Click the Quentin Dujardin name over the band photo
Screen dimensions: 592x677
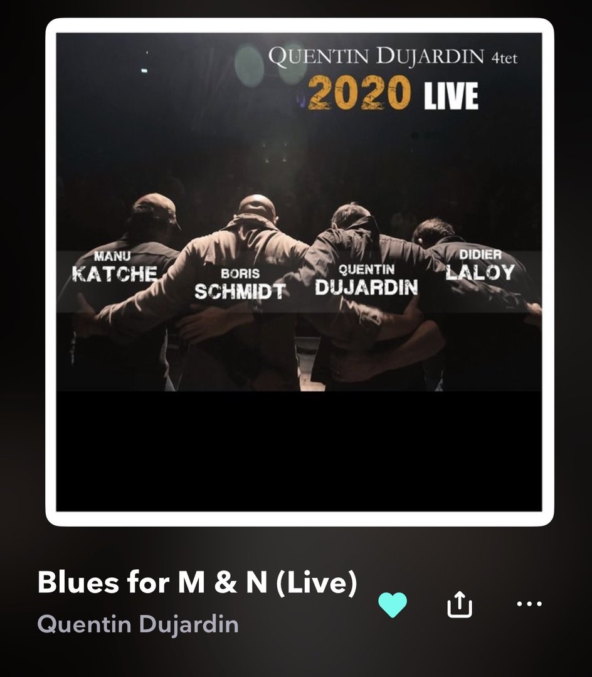coord(366,280)
